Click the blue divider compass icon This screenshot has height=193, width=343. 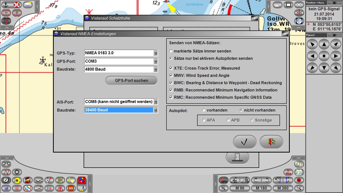[82, 188]
